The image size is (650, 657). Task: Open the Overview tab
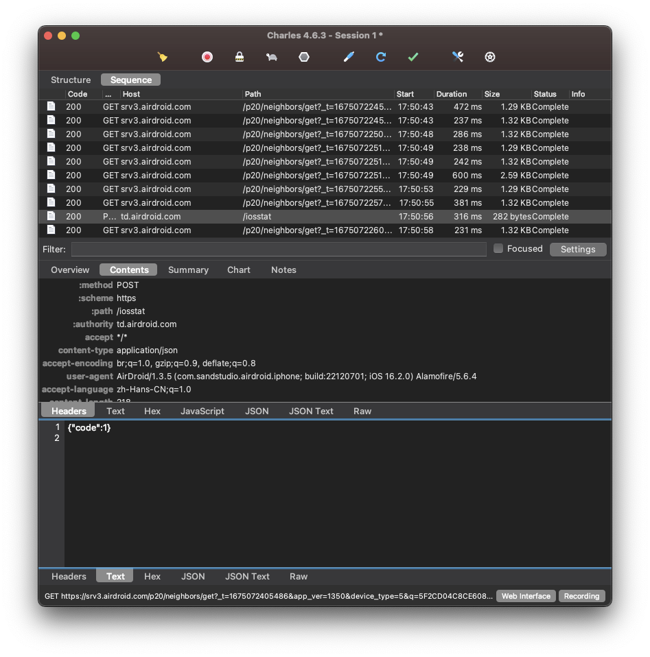click(70, 270)
